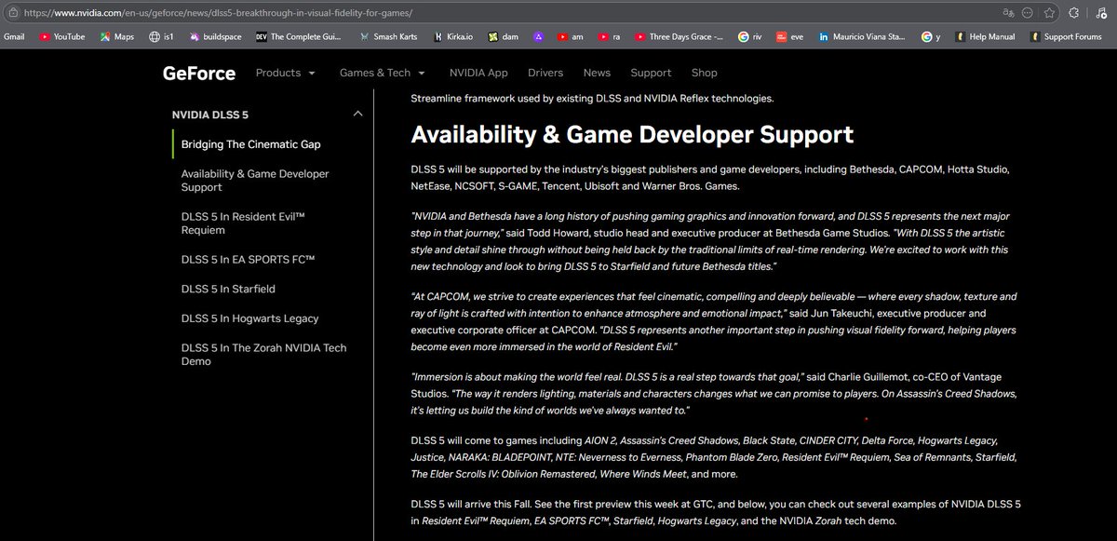Open the Support Forums bookmark
Image resolution: width=1117 pixels, height=541 pixels.
[x=1066, y=36]
